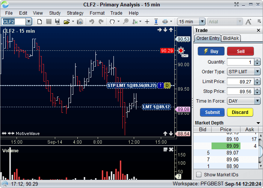Viewport: 263px width, 188px height.
Task: Click the undo arrow in toolbar
Action: coord(91,22)
